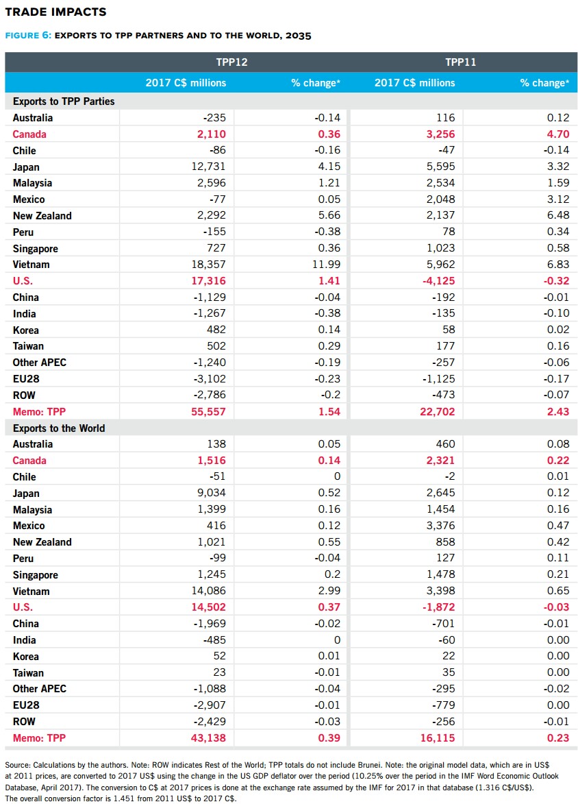Select the -3,102 EU28 value cell
Screen dimensions: 578x804
tap(209, 379)
